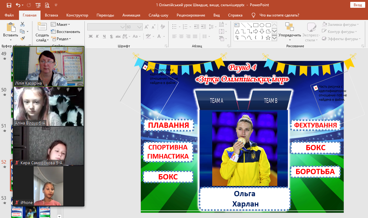Image resolution: width=368 pixels, height=218 pixels.
Task: Switch to the Конструктор tab
Action: tap(77, 15)
